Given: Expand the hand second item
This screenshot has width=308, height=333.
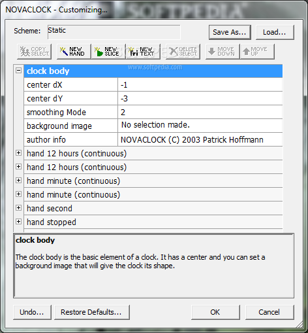Looking at the screenshot, I should point(19,208).
